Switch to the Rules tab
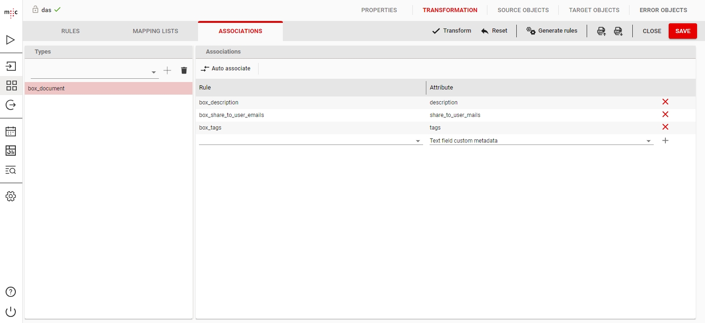This screenshot has height=323, width=705. [x=70, y=31]
